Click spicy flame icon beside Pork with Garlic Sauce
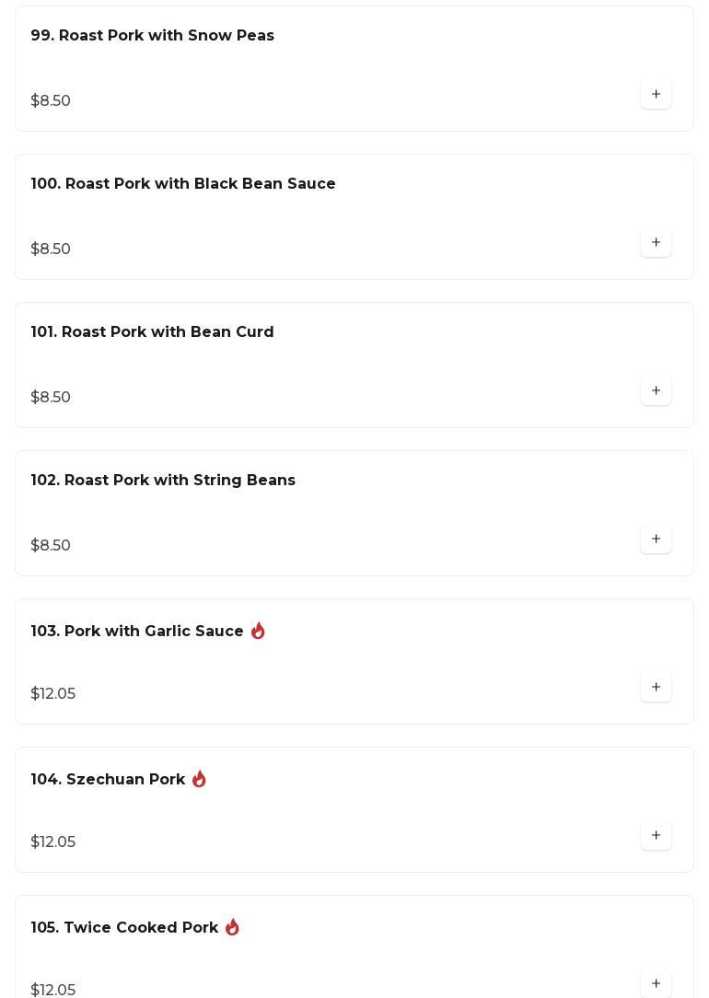This screenshot has height=998, width=709. 258,631
